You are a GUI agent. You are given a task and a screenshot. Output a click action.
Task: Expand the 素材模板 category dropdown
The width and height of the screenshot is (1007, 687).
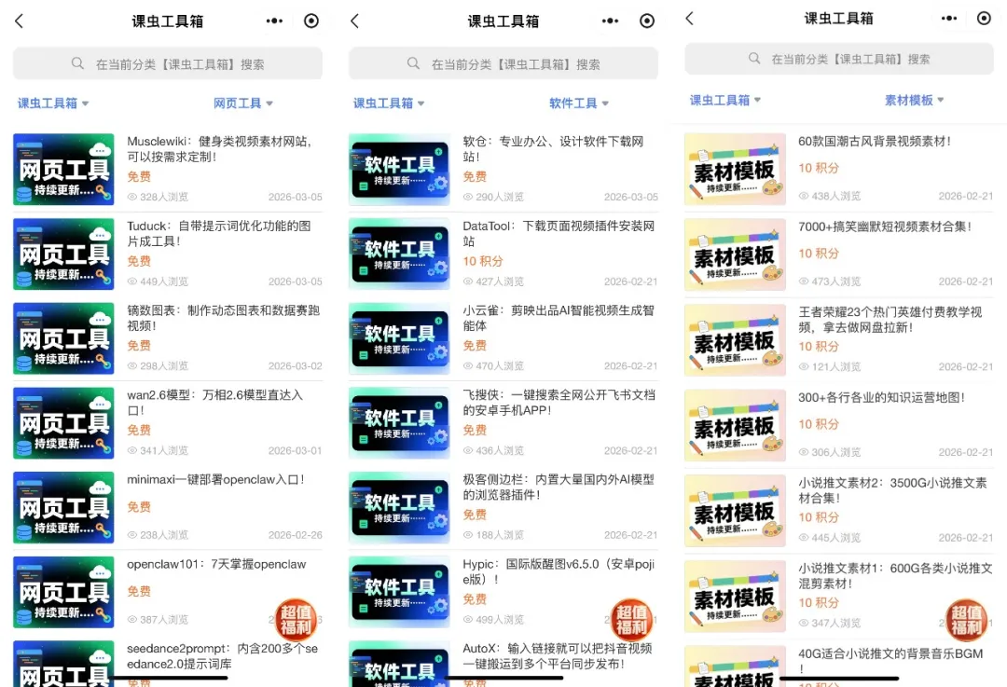914,103
